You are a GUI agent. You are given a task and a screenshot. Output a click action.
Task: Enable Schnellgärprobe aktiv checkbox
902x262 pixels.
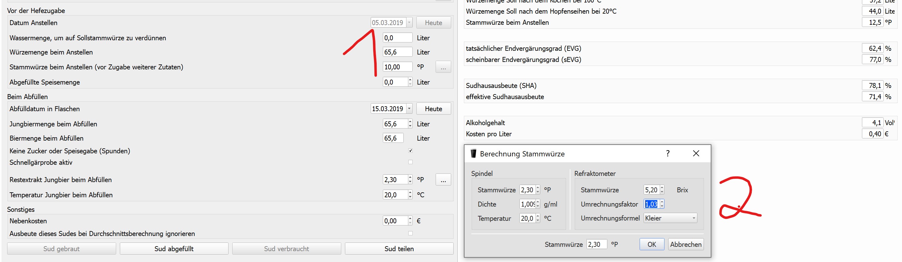(x=410, y=162)
